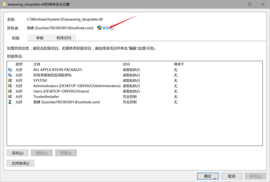Click the group icon for the SYSTEM entry
Image resolution: width=270 pixels, height=182 pixels.
click(x=10, y=80)
